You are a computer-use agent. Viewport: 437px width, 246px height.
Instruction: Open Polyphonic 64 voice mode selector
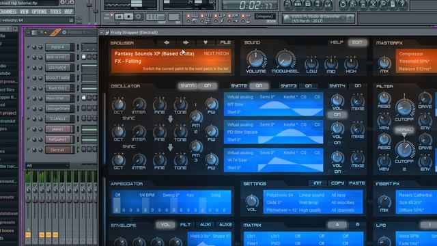(x=279, y=195)
